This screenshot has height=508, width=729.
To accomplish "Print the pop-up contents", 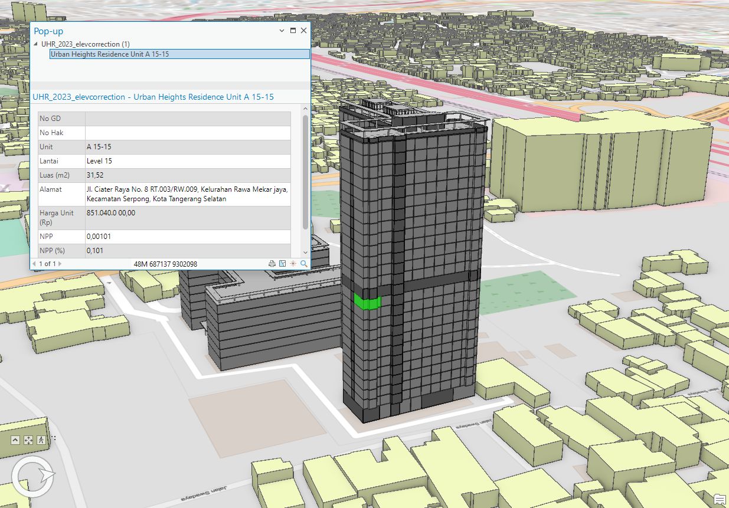I will click(x=272, y=264).
